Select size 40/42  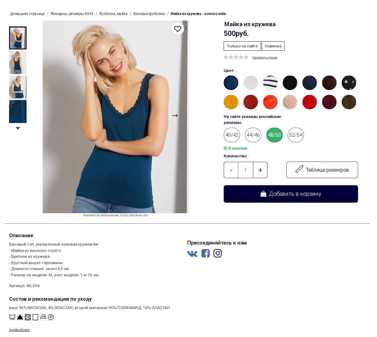[x=232, y=135]
